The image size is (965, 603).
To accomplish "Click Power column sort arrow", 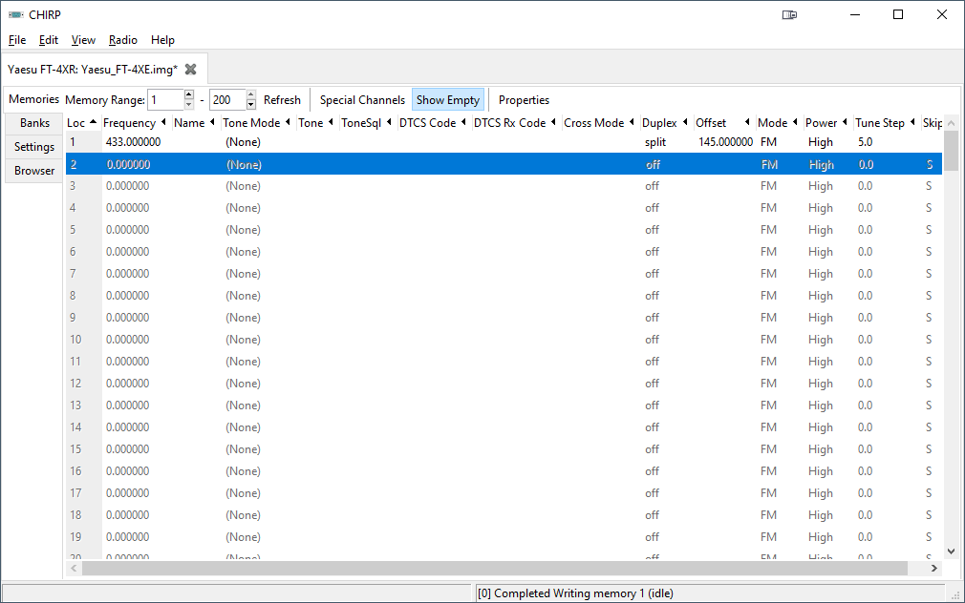I will coord(845,122).
